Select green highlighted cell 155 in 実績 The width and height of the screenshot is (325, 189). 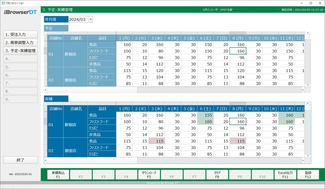click(205, 115)
